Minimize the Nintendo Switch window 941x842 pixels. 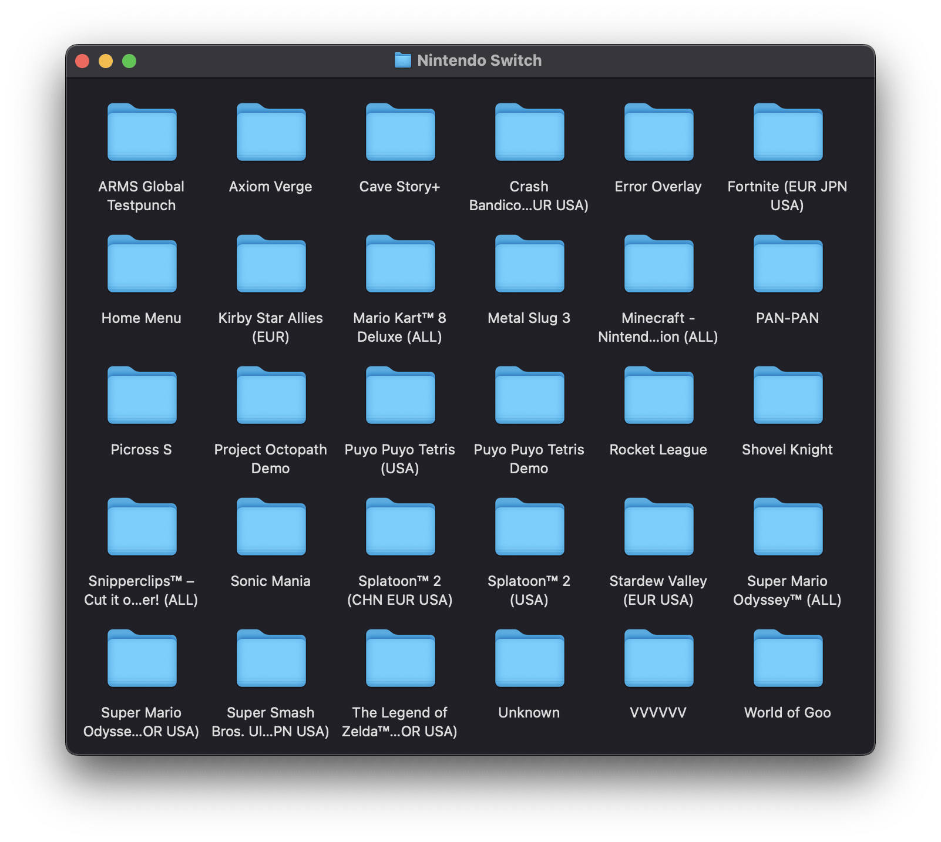(106, 61)
